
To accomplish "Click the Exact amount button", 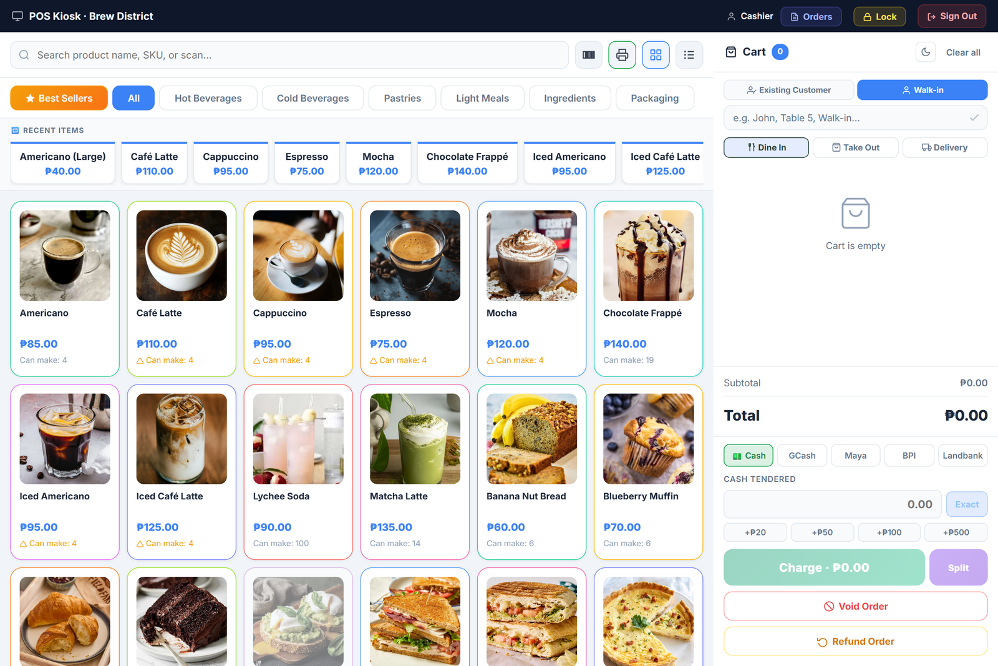I will 967,504.
